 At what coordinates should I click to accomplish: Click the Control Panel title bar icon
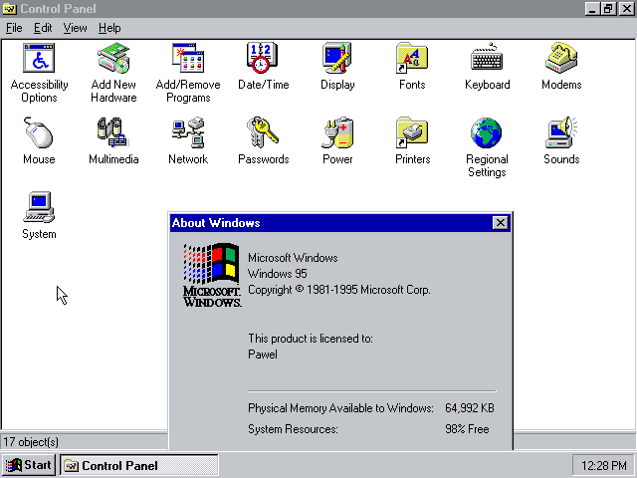pyautogui.click(x=9, y=9)
